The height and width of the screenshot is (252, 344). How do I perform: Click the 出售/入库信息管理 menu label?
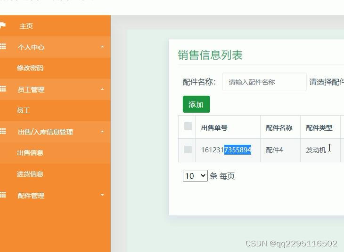pos(45,132)
